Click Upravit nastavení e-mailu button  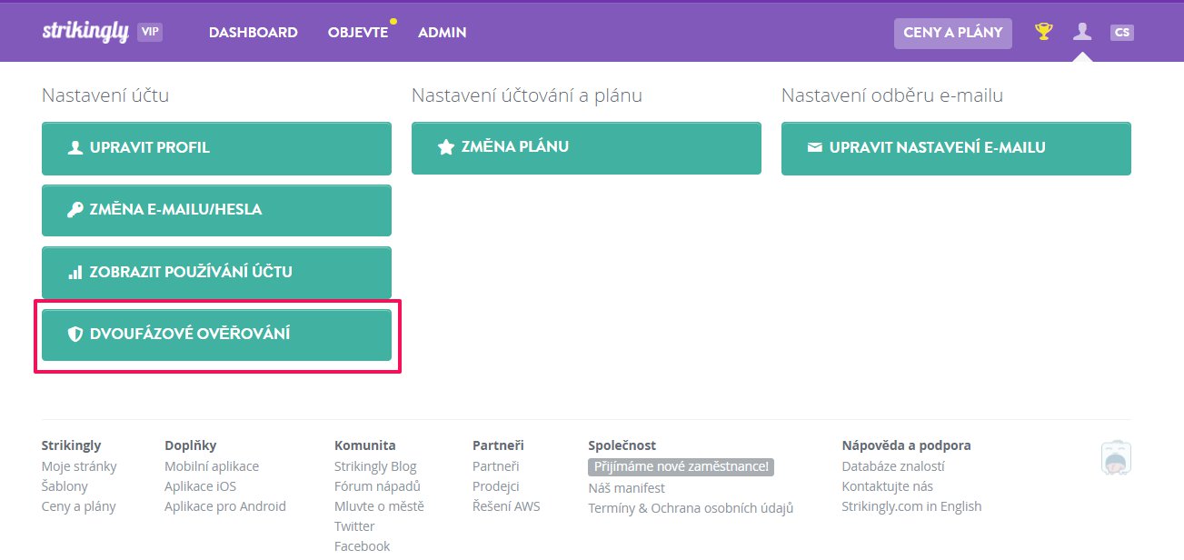pyautogui.click(x=956, y=148)
